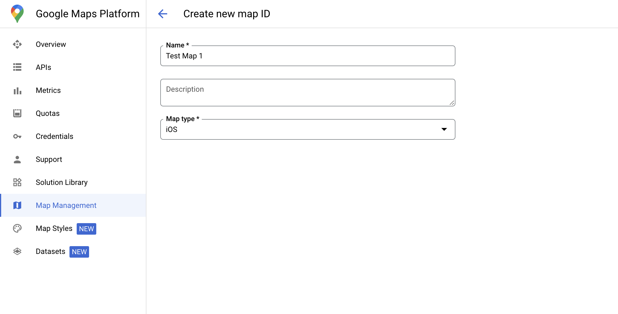Click the Map Styles NEW badge

point(86,229)
